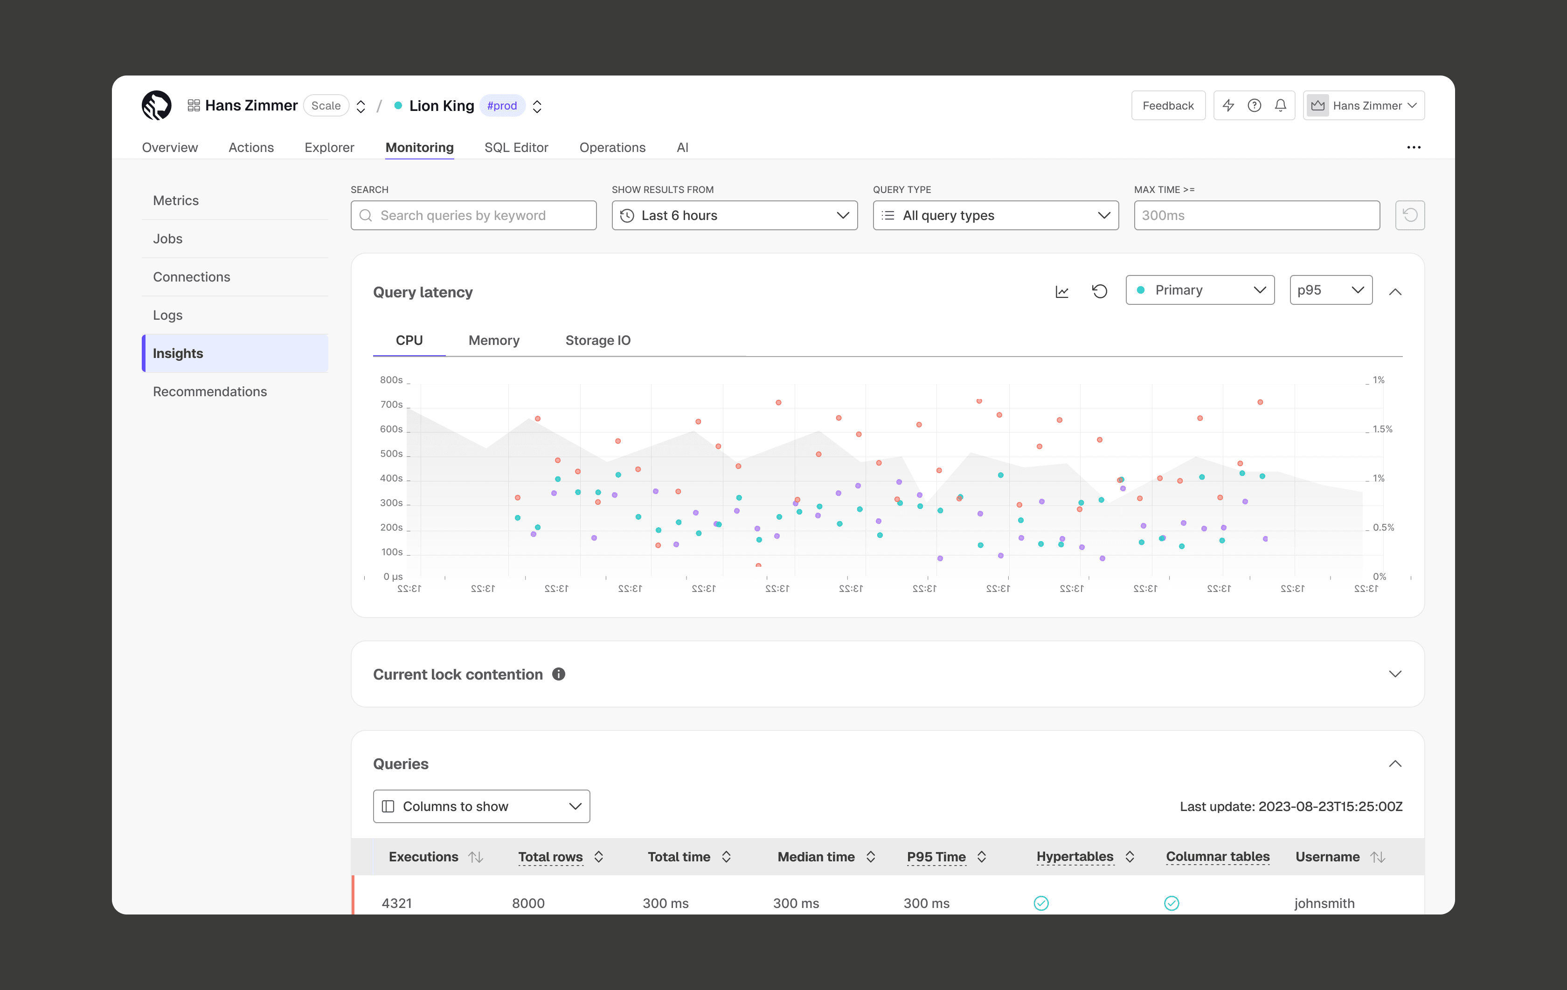Open the Primary replica dropdown

point(1200,290)
